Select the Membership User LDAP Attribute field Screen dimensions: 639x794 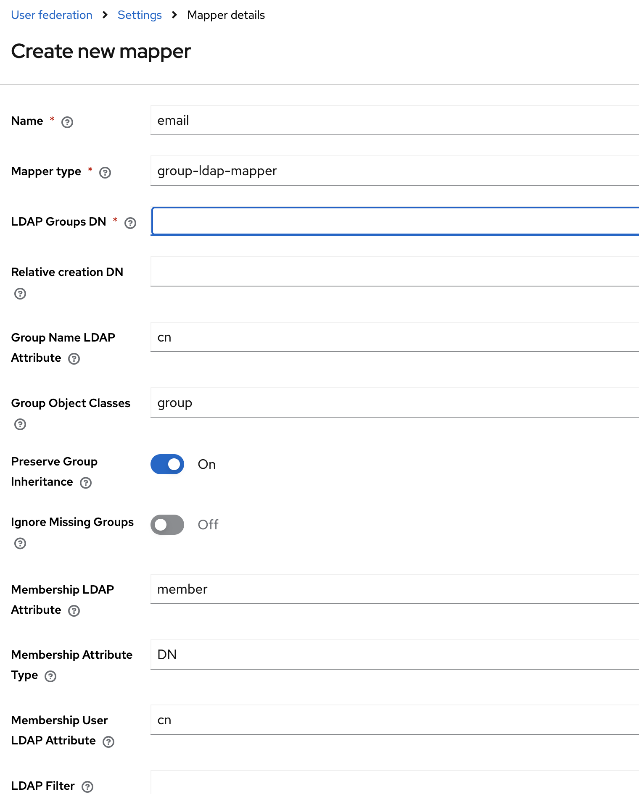pos(394,720)
